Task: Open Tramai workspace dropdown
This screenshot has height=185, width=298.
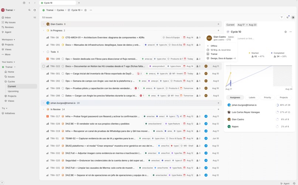Action: [x=9, y=10]
